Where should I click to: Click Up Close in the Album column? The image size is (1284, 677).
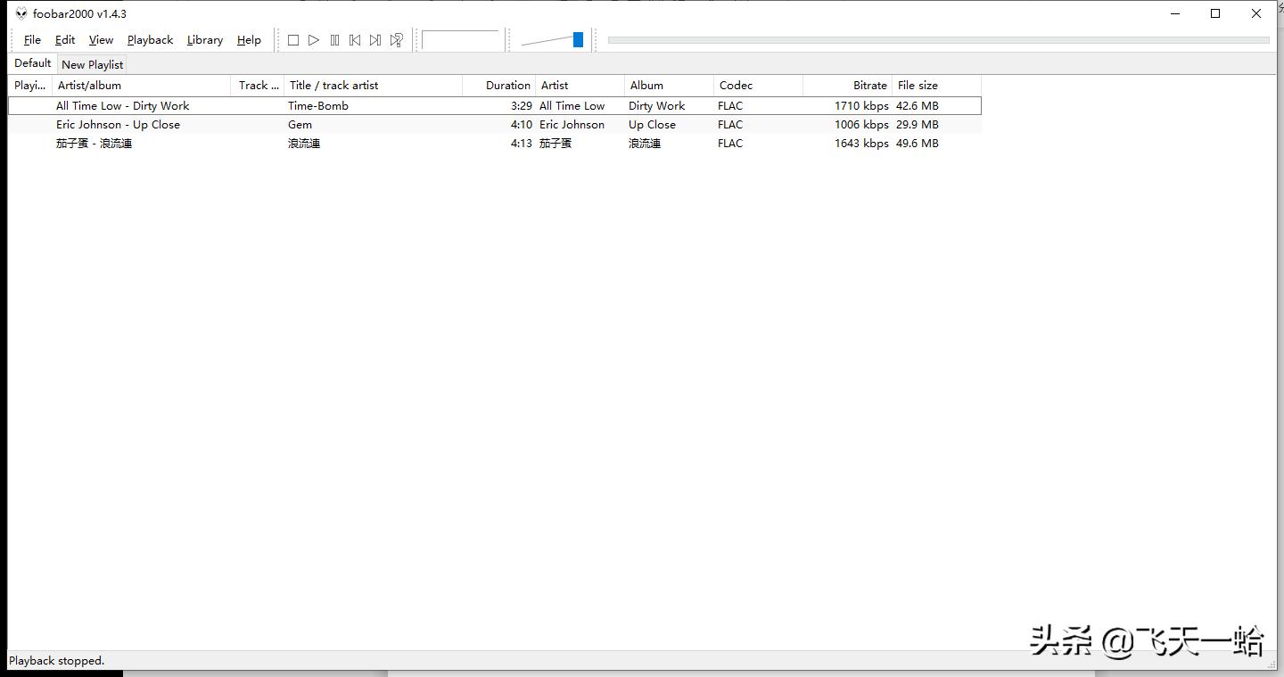[x=653, y=125]
